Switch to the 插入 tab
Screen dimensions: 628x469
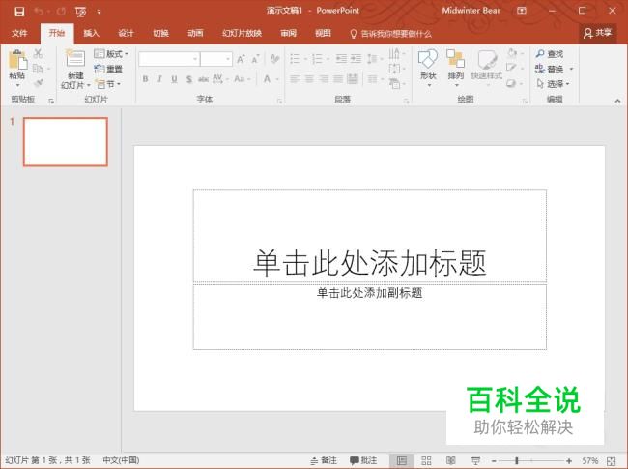(x=91, y=33)
